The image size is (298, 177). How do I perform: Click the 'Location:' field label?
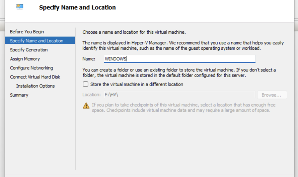point(91,95)
